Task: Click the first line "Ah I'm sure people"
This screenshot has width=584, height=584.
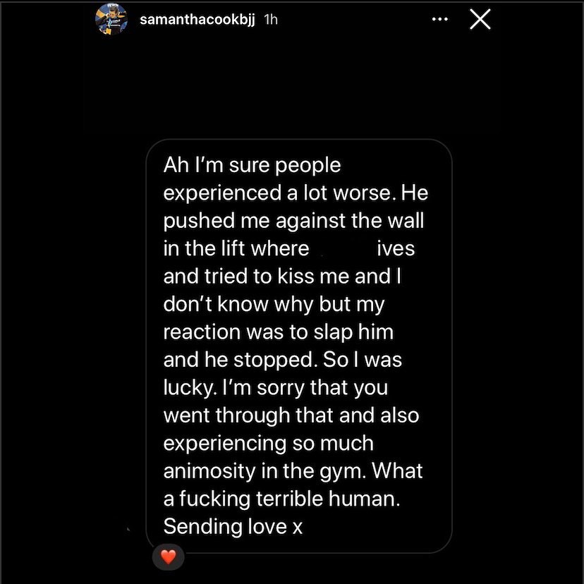Action: point(252,165)
